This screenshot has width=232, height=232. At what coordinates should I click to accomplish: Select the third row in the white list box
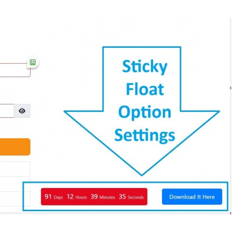[x=15, y=199]
